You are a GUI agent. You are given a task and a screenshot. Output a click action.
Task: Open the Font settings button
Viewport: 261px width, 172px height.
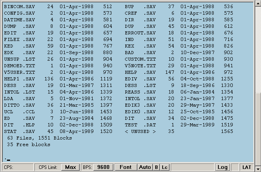coord(125,167)
